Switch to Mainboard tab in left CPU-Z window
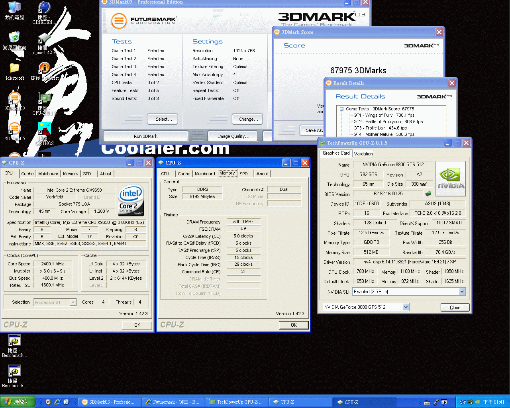This screenshot has width=510, height=408. point(48,174)
